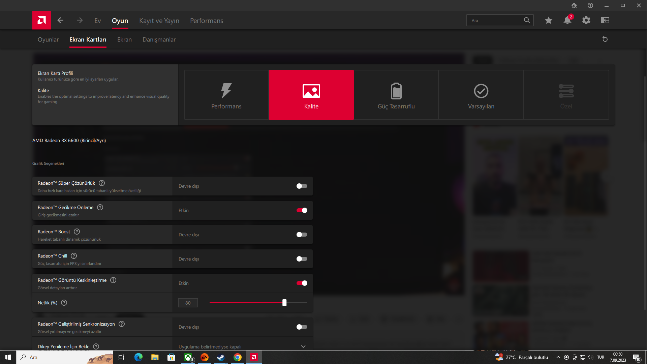The image size is (647, 364).
Task: Click the Netlik sharpness slider handle
Action: point(284,303)
